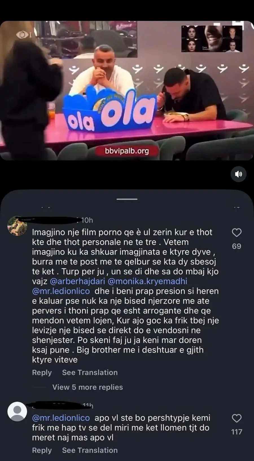Open the @monika.kryemadhi mention
254x461 pixels.
click(x=148, y=281)
